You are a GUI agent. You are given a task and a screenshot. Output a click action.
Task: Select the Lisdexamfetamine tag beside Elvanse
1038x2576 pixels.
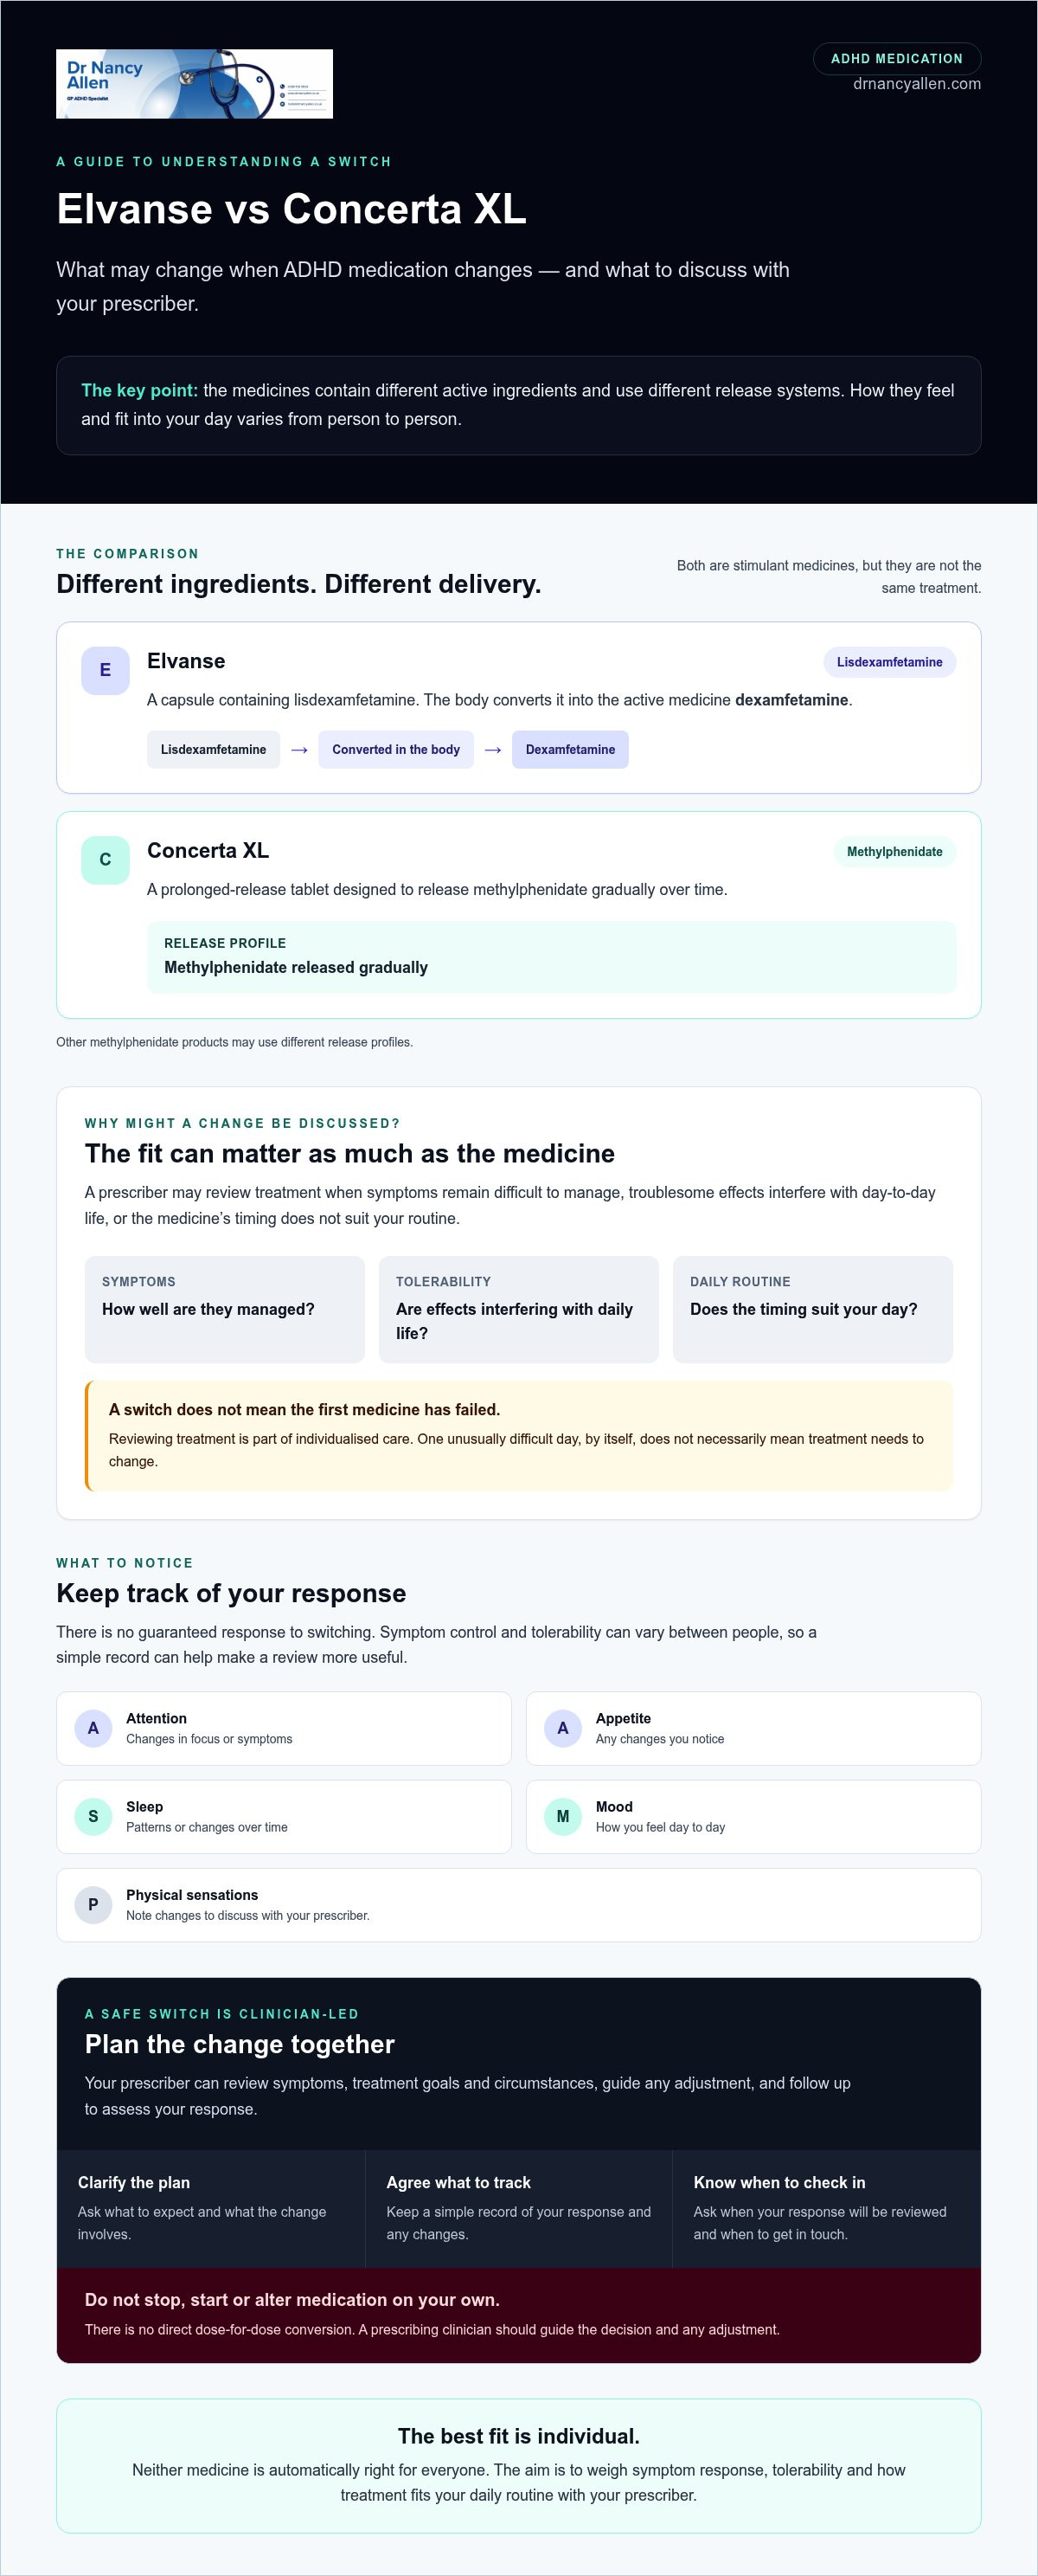(x=889, y=662)
